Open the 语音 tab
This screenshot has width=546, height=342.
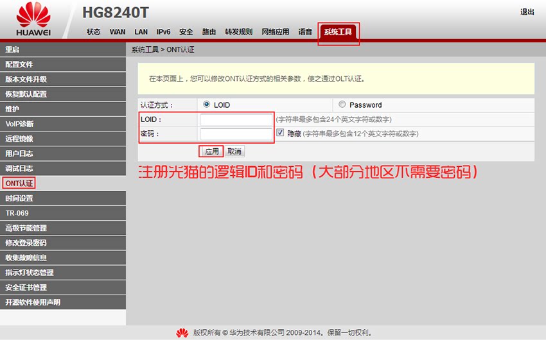(305, 31)
